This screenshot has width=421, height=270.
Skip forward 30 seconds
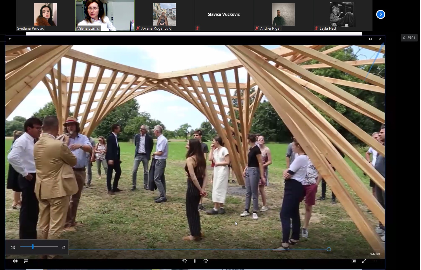coord(206,261)
